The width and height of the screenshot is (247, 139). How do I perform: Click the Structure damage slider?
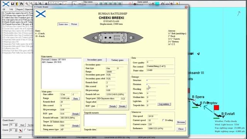pyautogui.click(x=158, y=80)
